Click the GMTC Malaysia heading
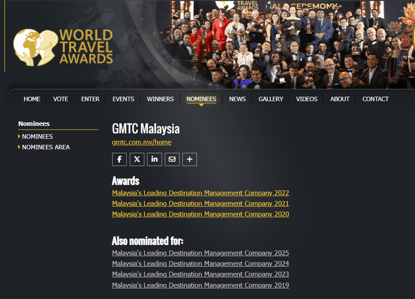 146,129
